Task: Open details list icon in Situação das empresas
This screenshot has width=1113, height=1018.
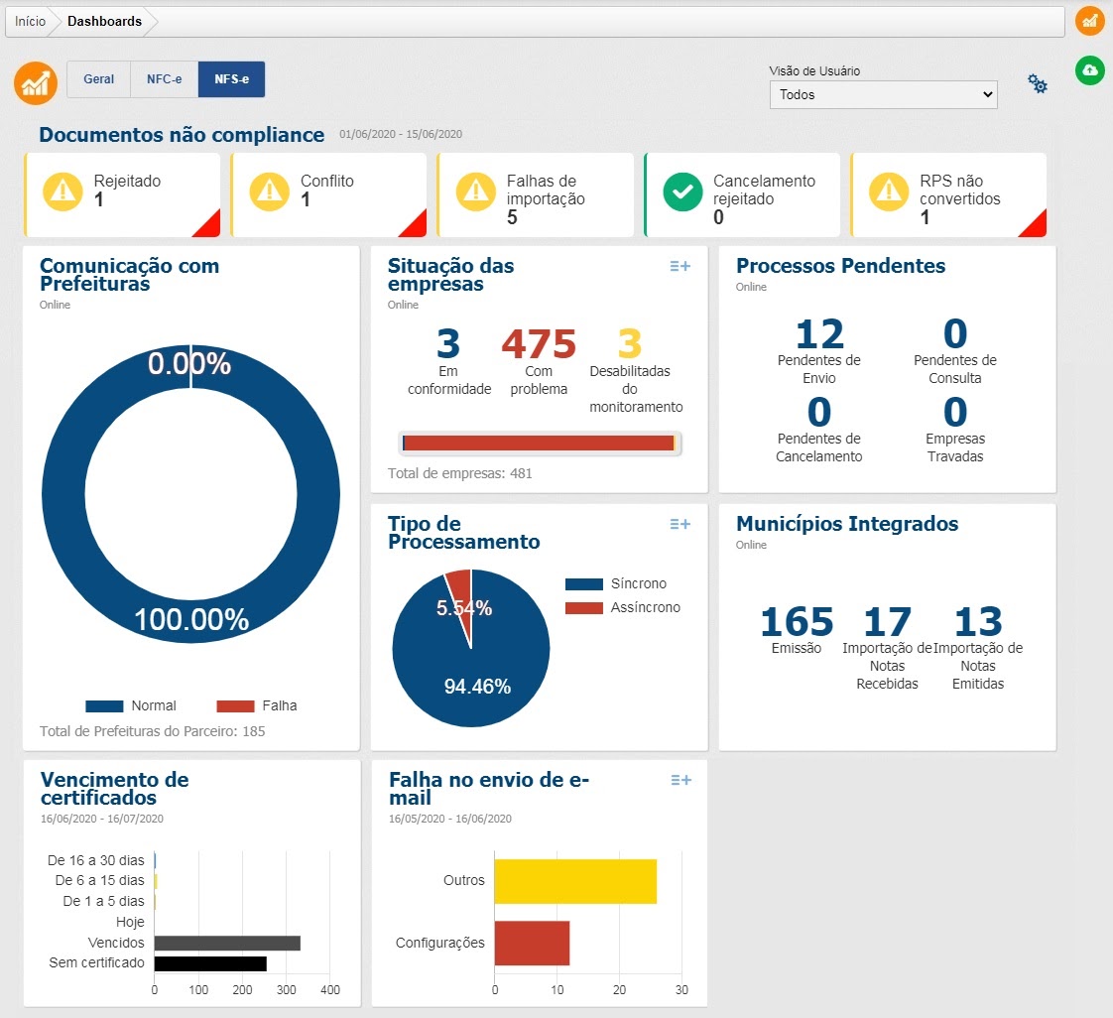Action: click(x=680, y=266)
